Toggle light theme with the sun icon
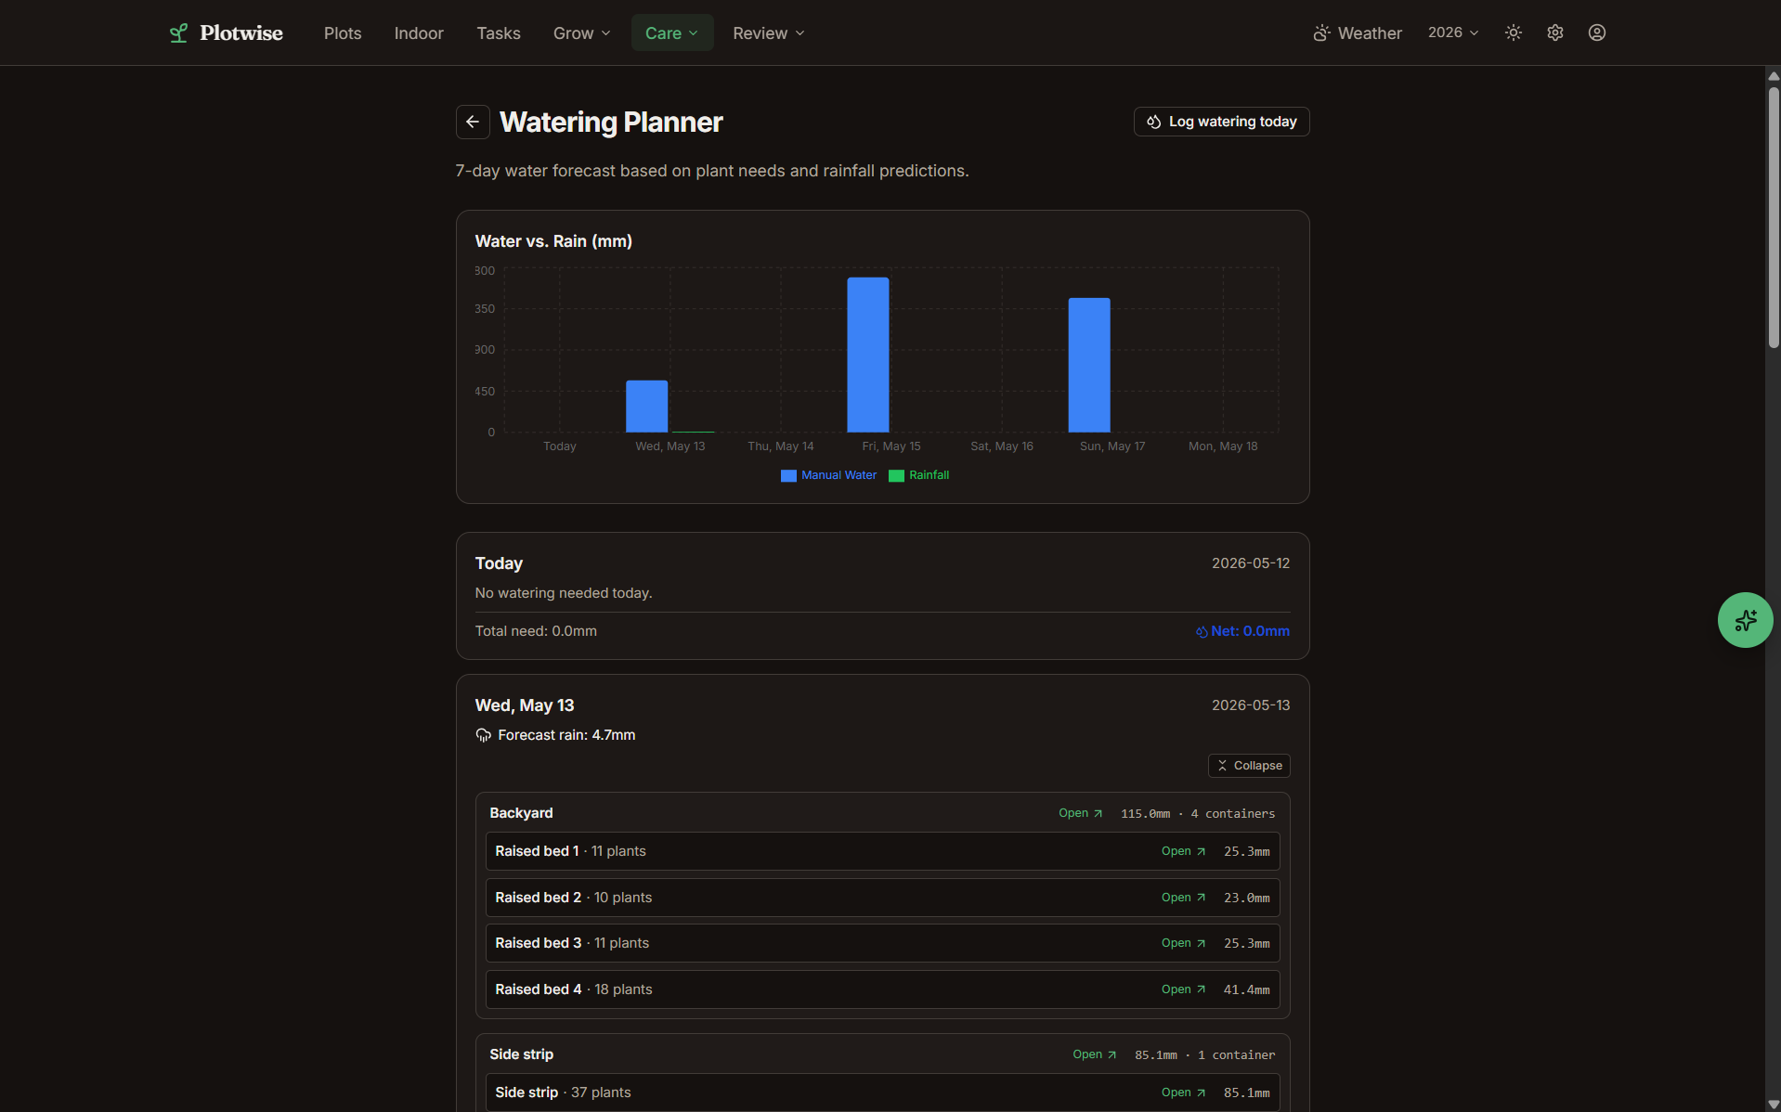 tap(1513, 32)
